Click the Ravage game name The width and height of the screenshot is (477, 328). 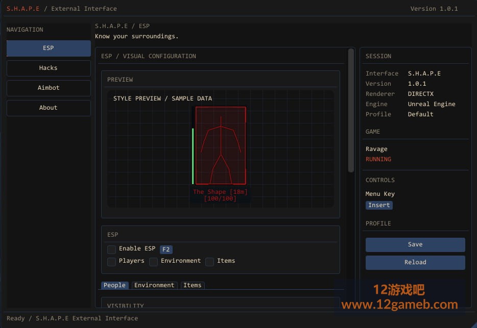376,149
